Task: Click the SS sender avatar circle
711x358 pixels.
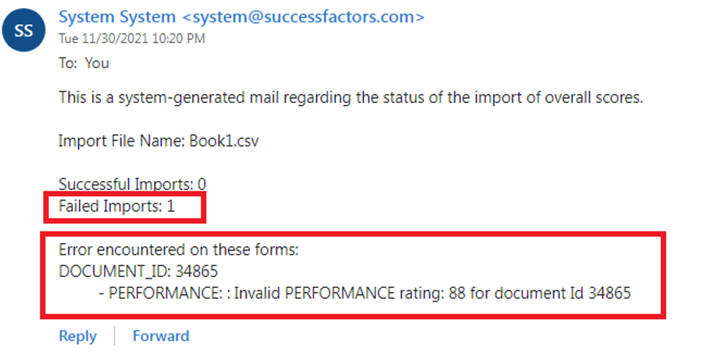Action: (x=23, y=30)
